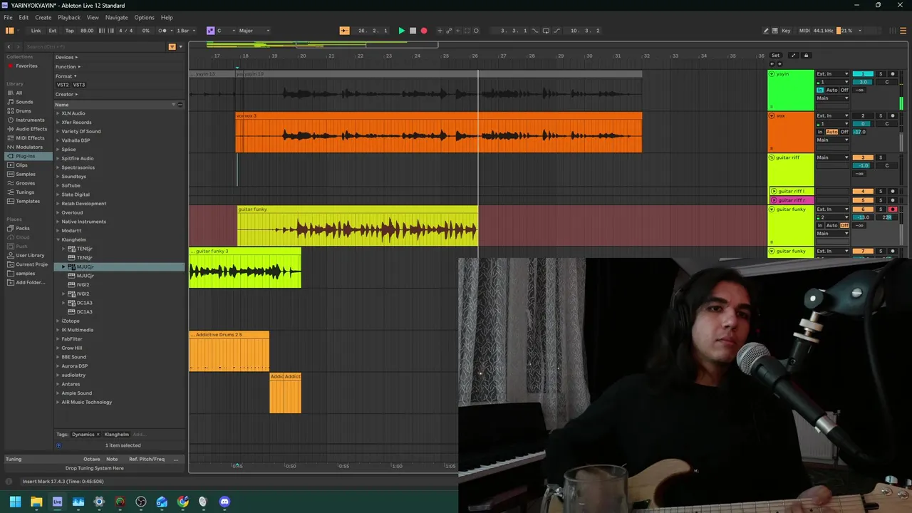The width and height of the screenshot is (912, 513).
Task: Open the Edit menu
Action: pos(24,17)
